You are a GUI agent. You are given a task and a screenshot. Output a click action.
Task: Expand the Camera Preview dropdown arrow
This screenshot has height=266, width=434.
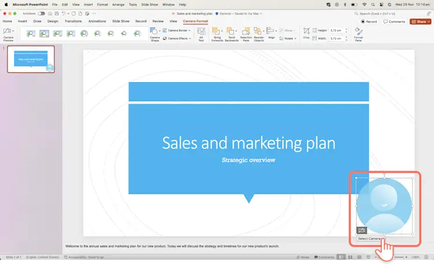point(13,31)
